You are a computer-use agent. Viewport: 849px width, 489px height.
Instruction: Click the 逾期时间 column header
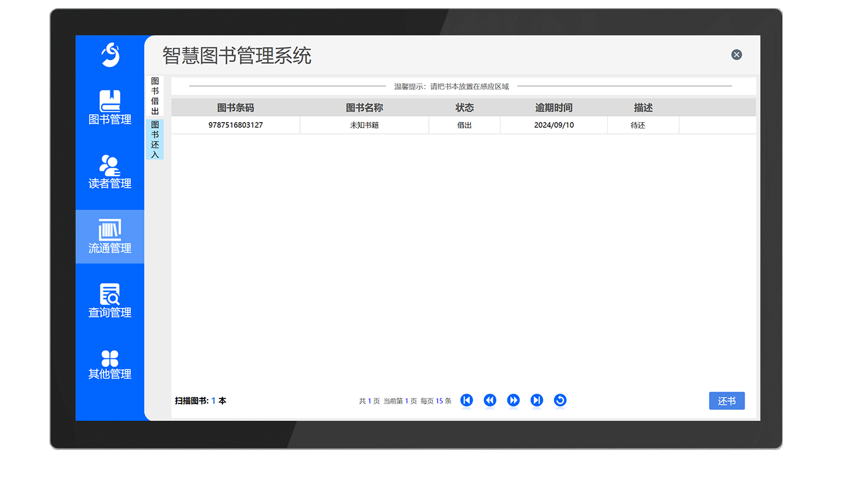[x=553, y=107]
